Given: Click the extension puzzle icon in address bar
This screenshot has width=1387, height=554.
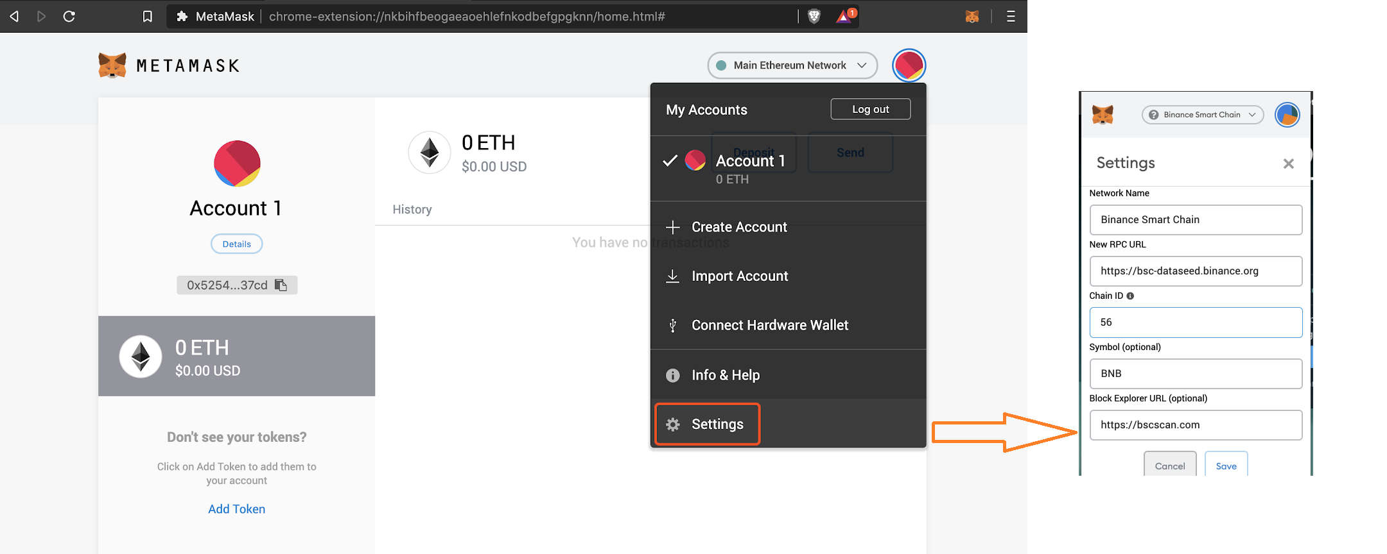Looking at the screenshot, I should [182, 16].
